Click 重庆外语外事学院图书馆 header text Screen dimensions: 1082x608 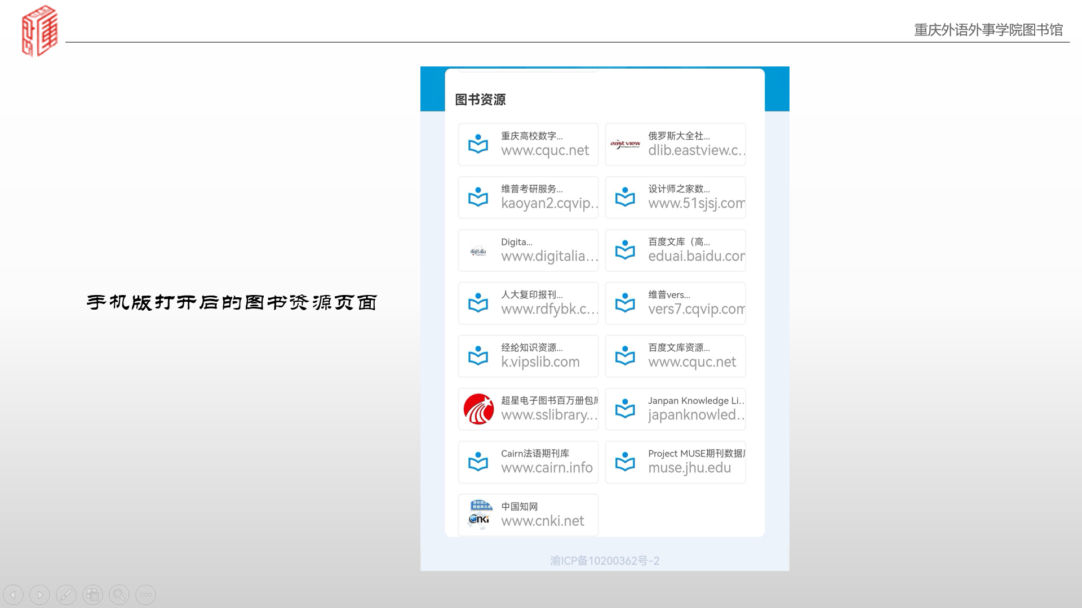point(988,30)
